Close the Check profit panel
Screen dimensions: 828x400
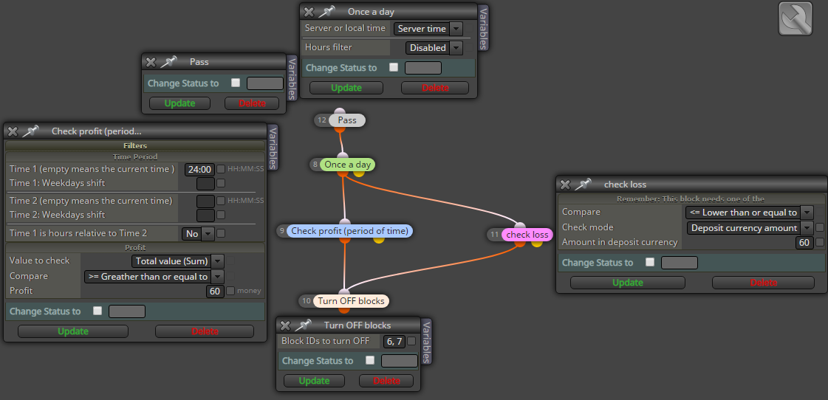pos(13,131)
